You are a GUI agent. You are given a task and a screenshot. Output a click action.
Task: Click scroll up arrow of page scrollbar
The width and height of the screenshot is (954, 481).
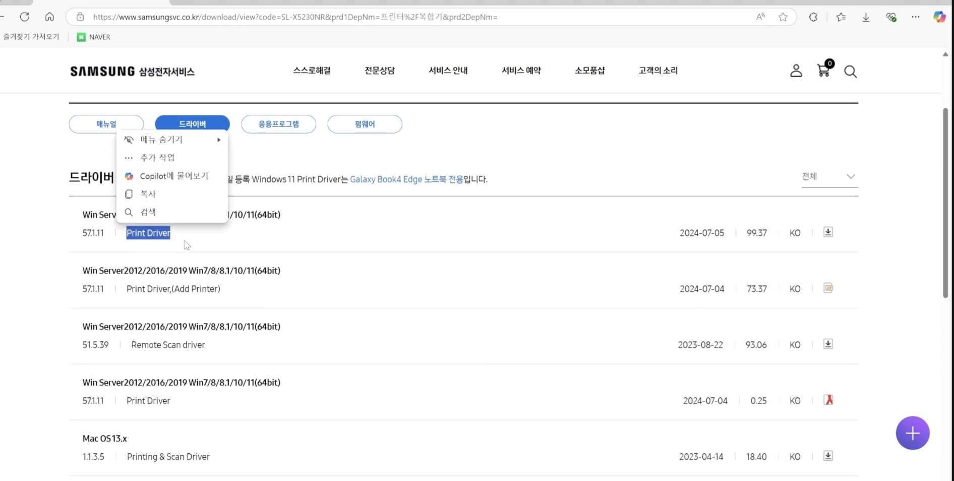click(x=945, y=54)
